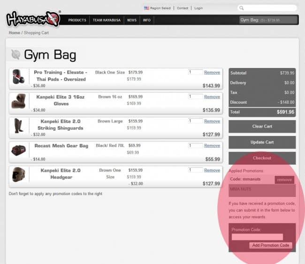This screenshot has width=305, height=264.
Task: Go to Home breadcrumb
Action: coord(15,33)
